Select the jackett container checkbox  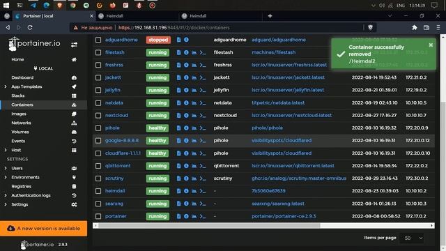(98, 77)
